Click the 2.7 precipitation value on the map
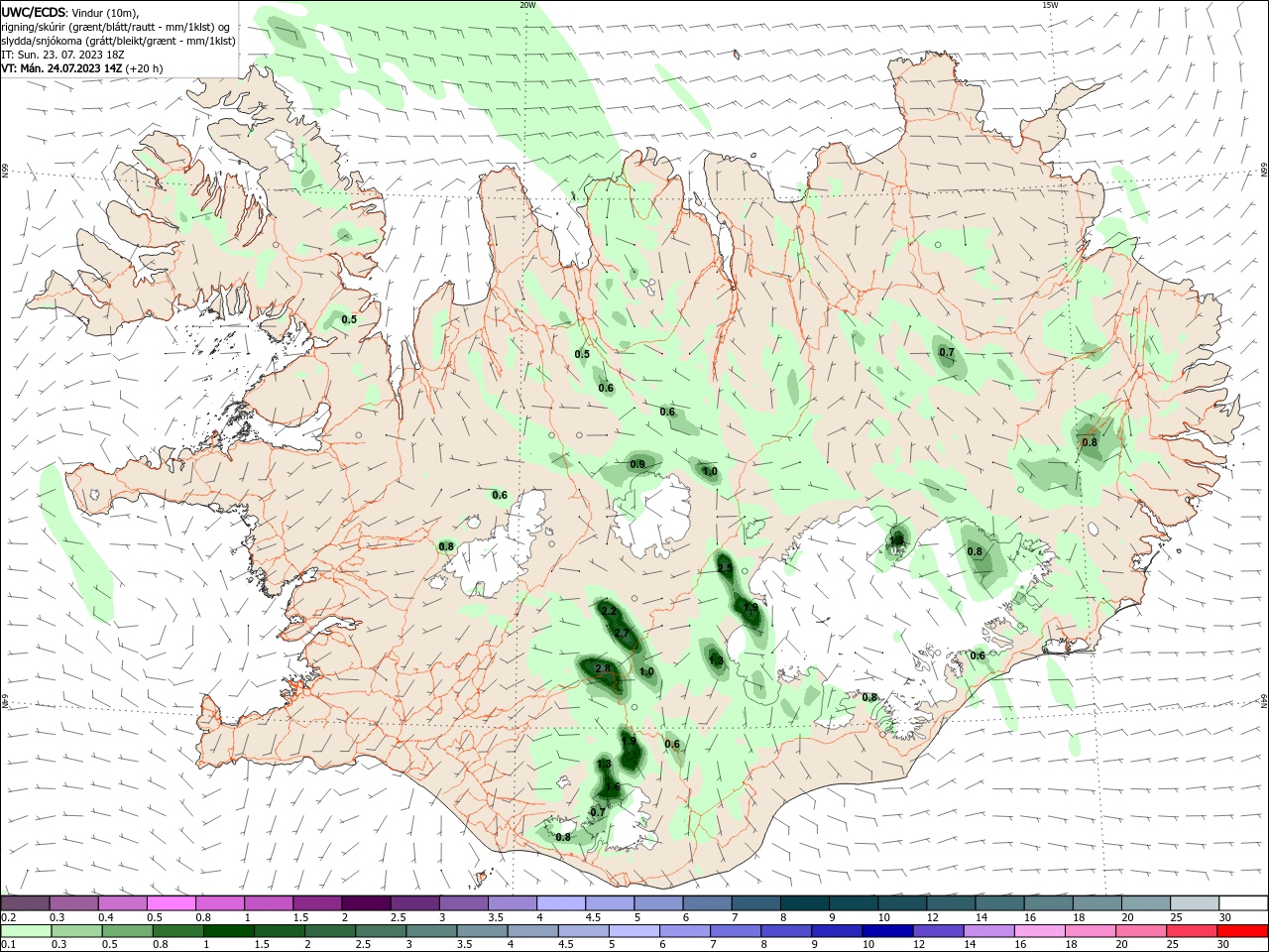Screen dimensions: 1269x952 (x=622, y=633)
